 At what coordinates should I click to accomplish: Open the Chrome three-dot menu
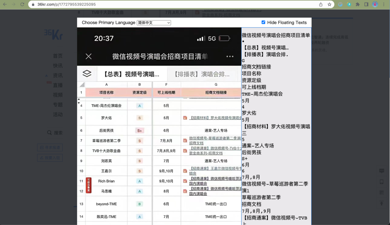pyautogui.click(x=384, y=4)
